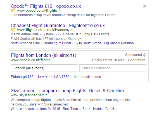The width and height of the screenshot is (152, 113).
Task: Select the New York, USA £750 link
Action: [x=54, y=77]
